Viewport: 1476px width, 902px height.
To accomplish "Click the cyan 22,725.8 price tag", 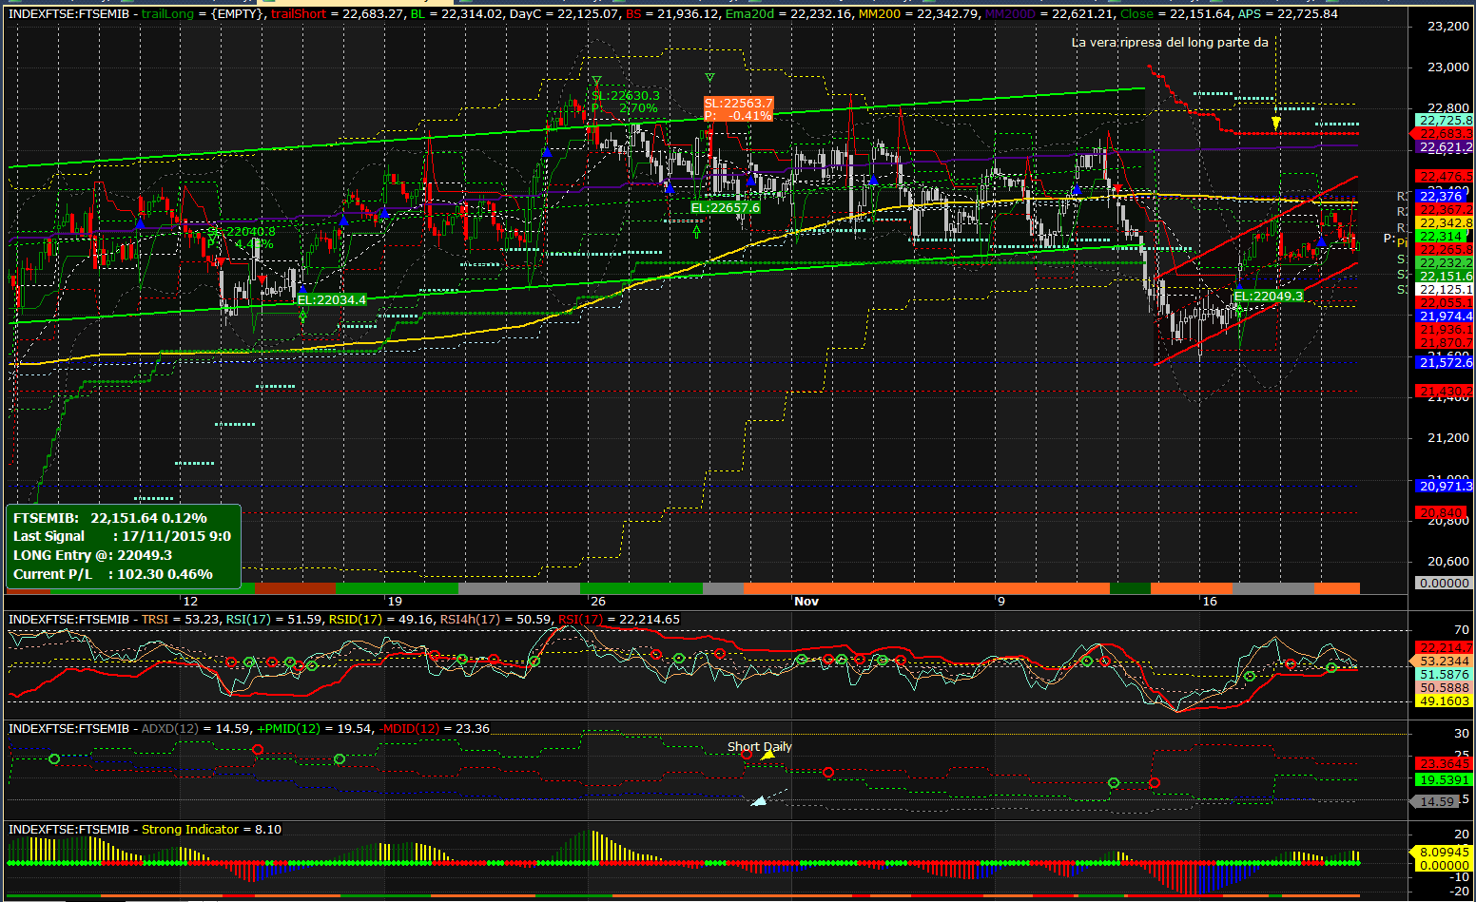I will [x=1445, y=121].
